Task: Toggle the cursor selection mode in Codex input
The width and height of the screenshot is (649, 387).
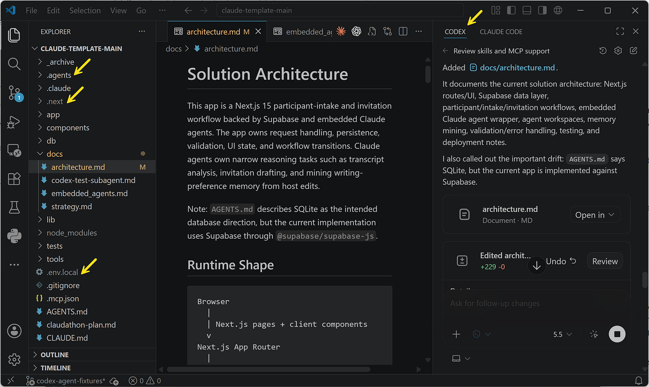Action: pos(594,334)
